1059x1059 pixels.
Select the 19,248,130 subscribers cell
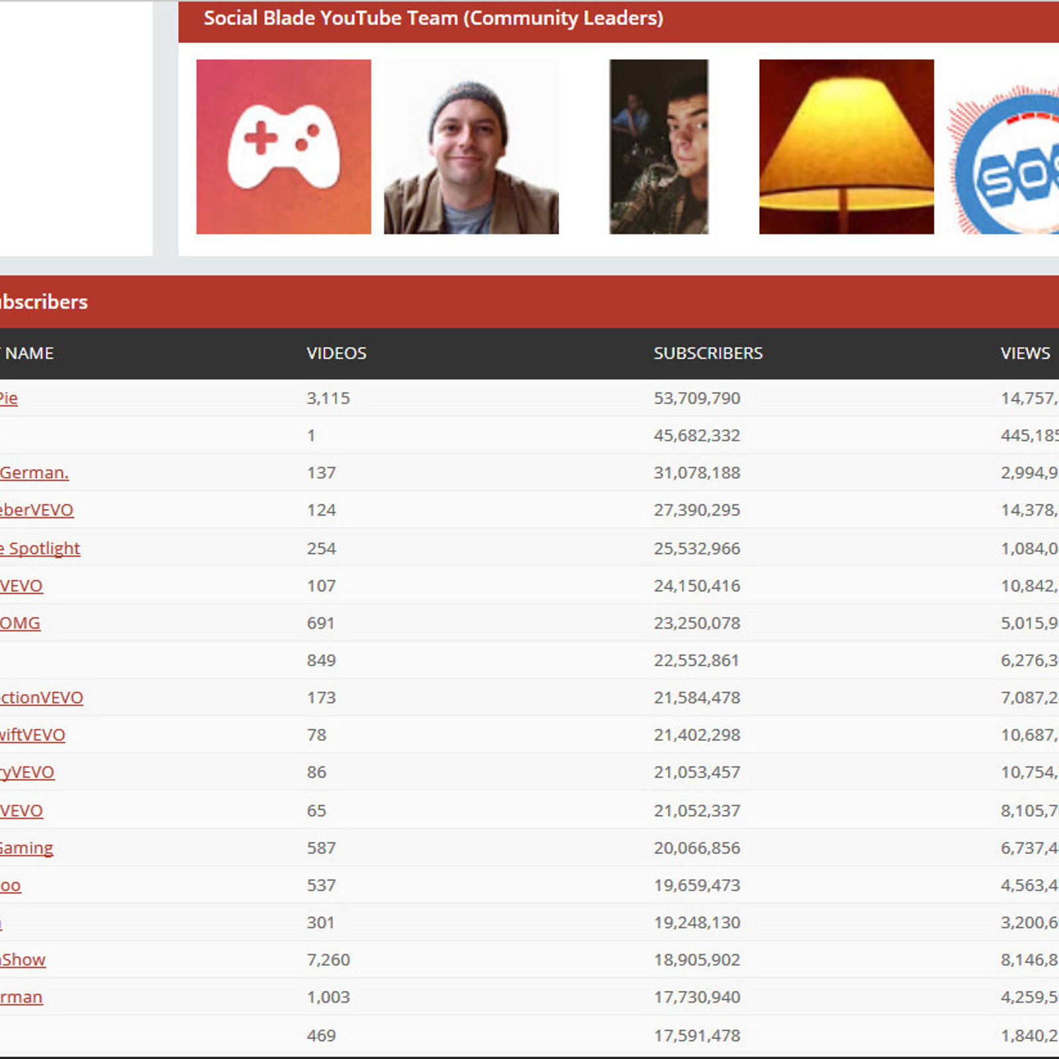click(697, 922)
